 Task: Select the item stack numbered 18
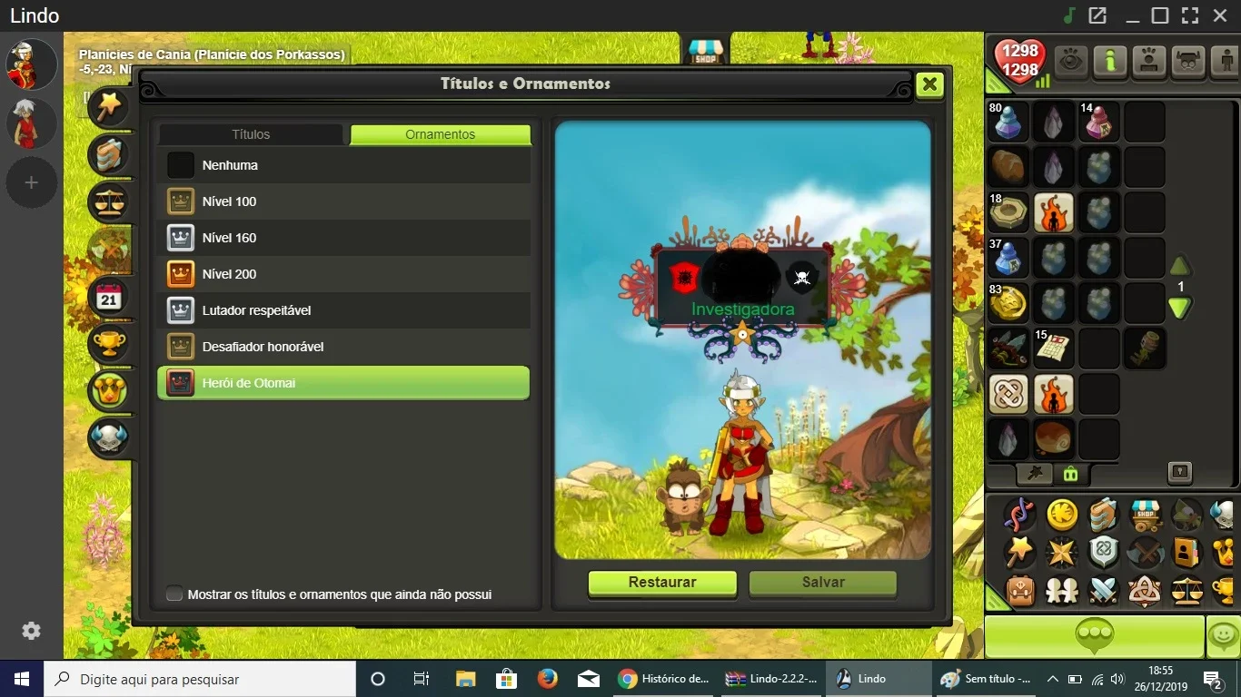(1008, 211)
